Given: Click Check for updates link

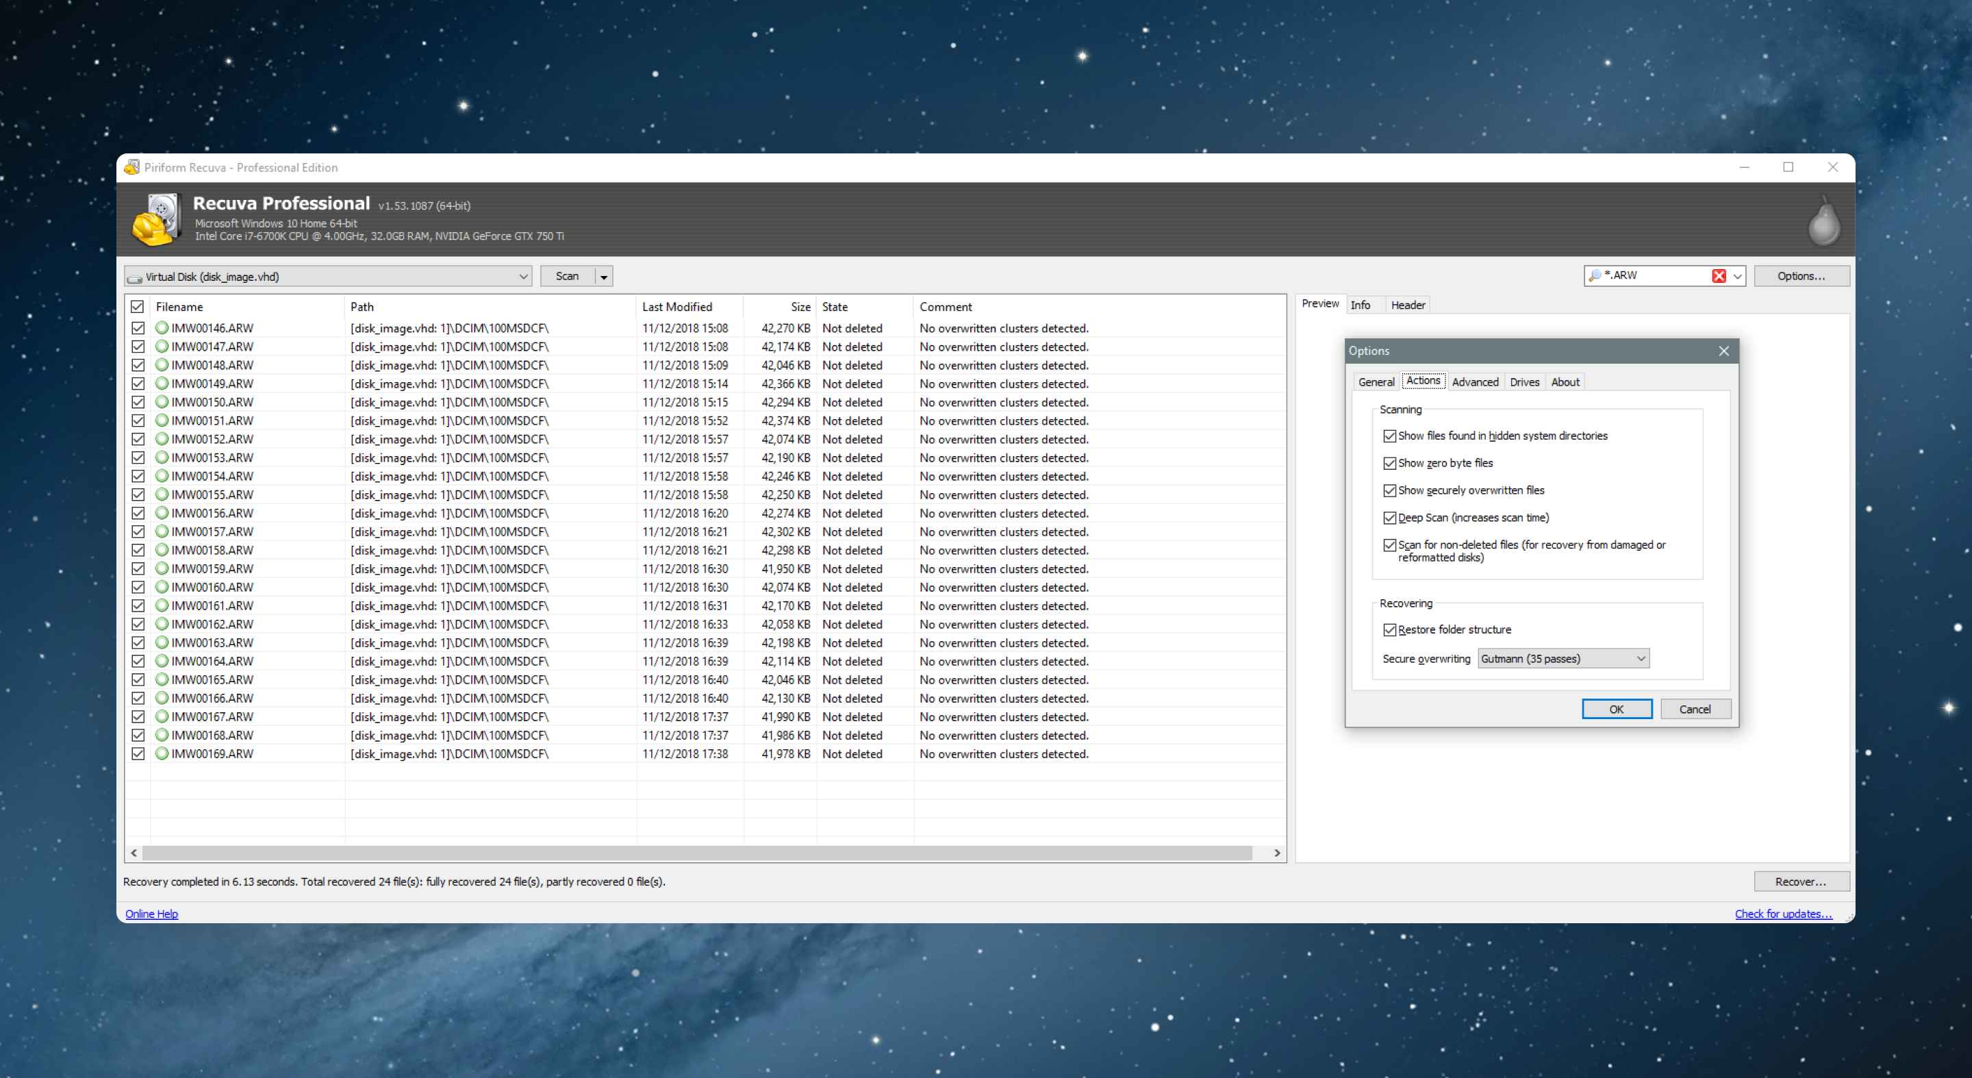Looking at the screenshot, I should pyautogui.click(x=1784, y=912).
